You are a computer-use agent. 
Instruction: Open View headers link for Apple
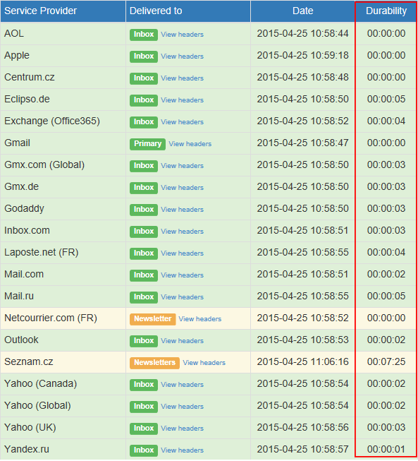tap(182, 56)
